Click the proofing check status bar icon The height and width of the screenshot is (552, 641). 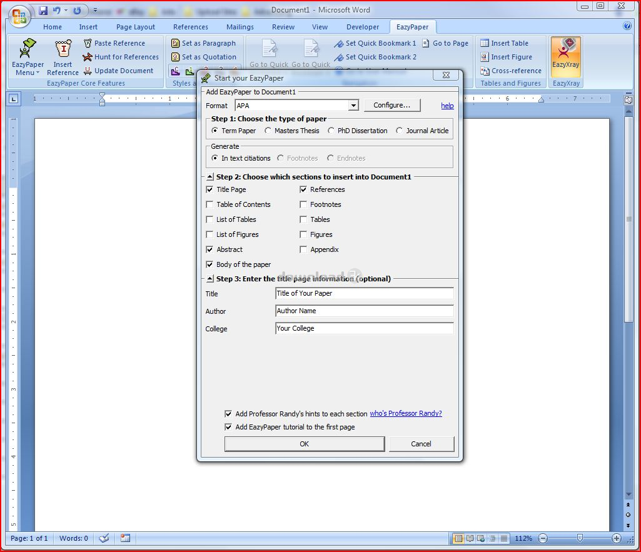104,538
